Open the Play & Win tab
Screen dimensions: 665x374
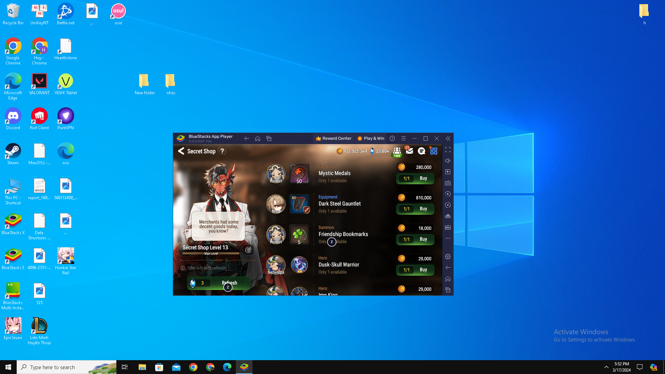coord(371,139)
